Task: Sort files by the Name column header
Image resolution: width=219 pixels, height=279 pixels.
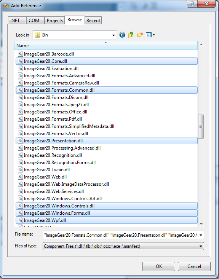Action: (x=106, y=46)
